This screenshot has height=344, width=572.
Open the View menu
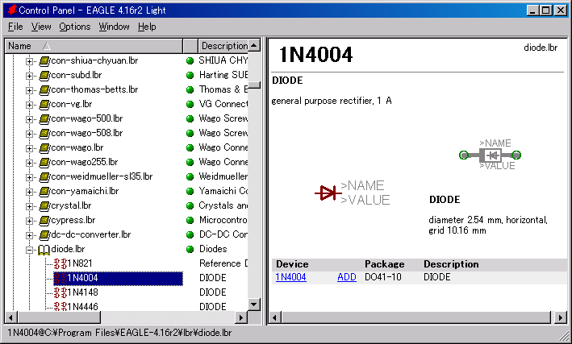[41, 27]
